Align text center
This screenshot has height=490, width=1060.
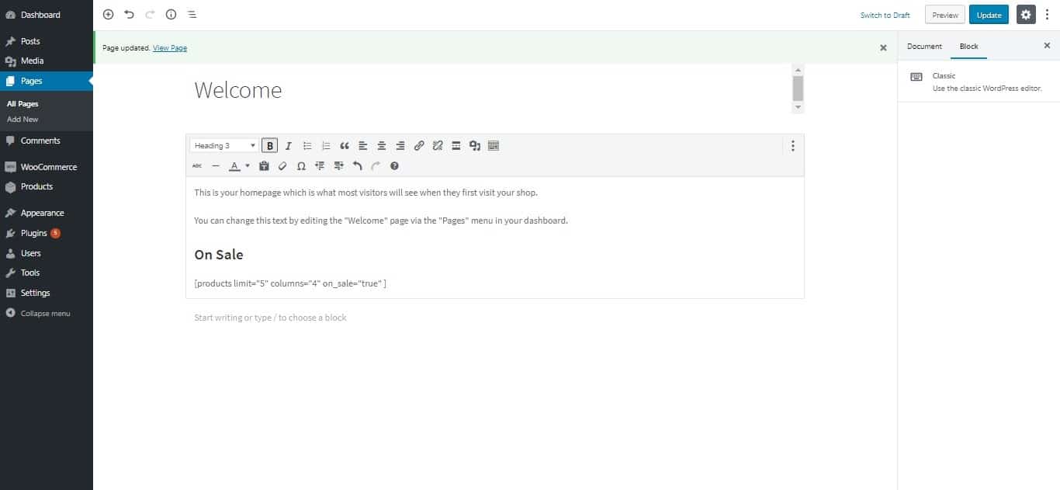pos(382,145)
